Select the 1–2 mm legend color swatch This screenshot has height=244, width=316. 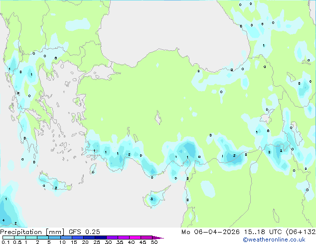pos(31,238)
